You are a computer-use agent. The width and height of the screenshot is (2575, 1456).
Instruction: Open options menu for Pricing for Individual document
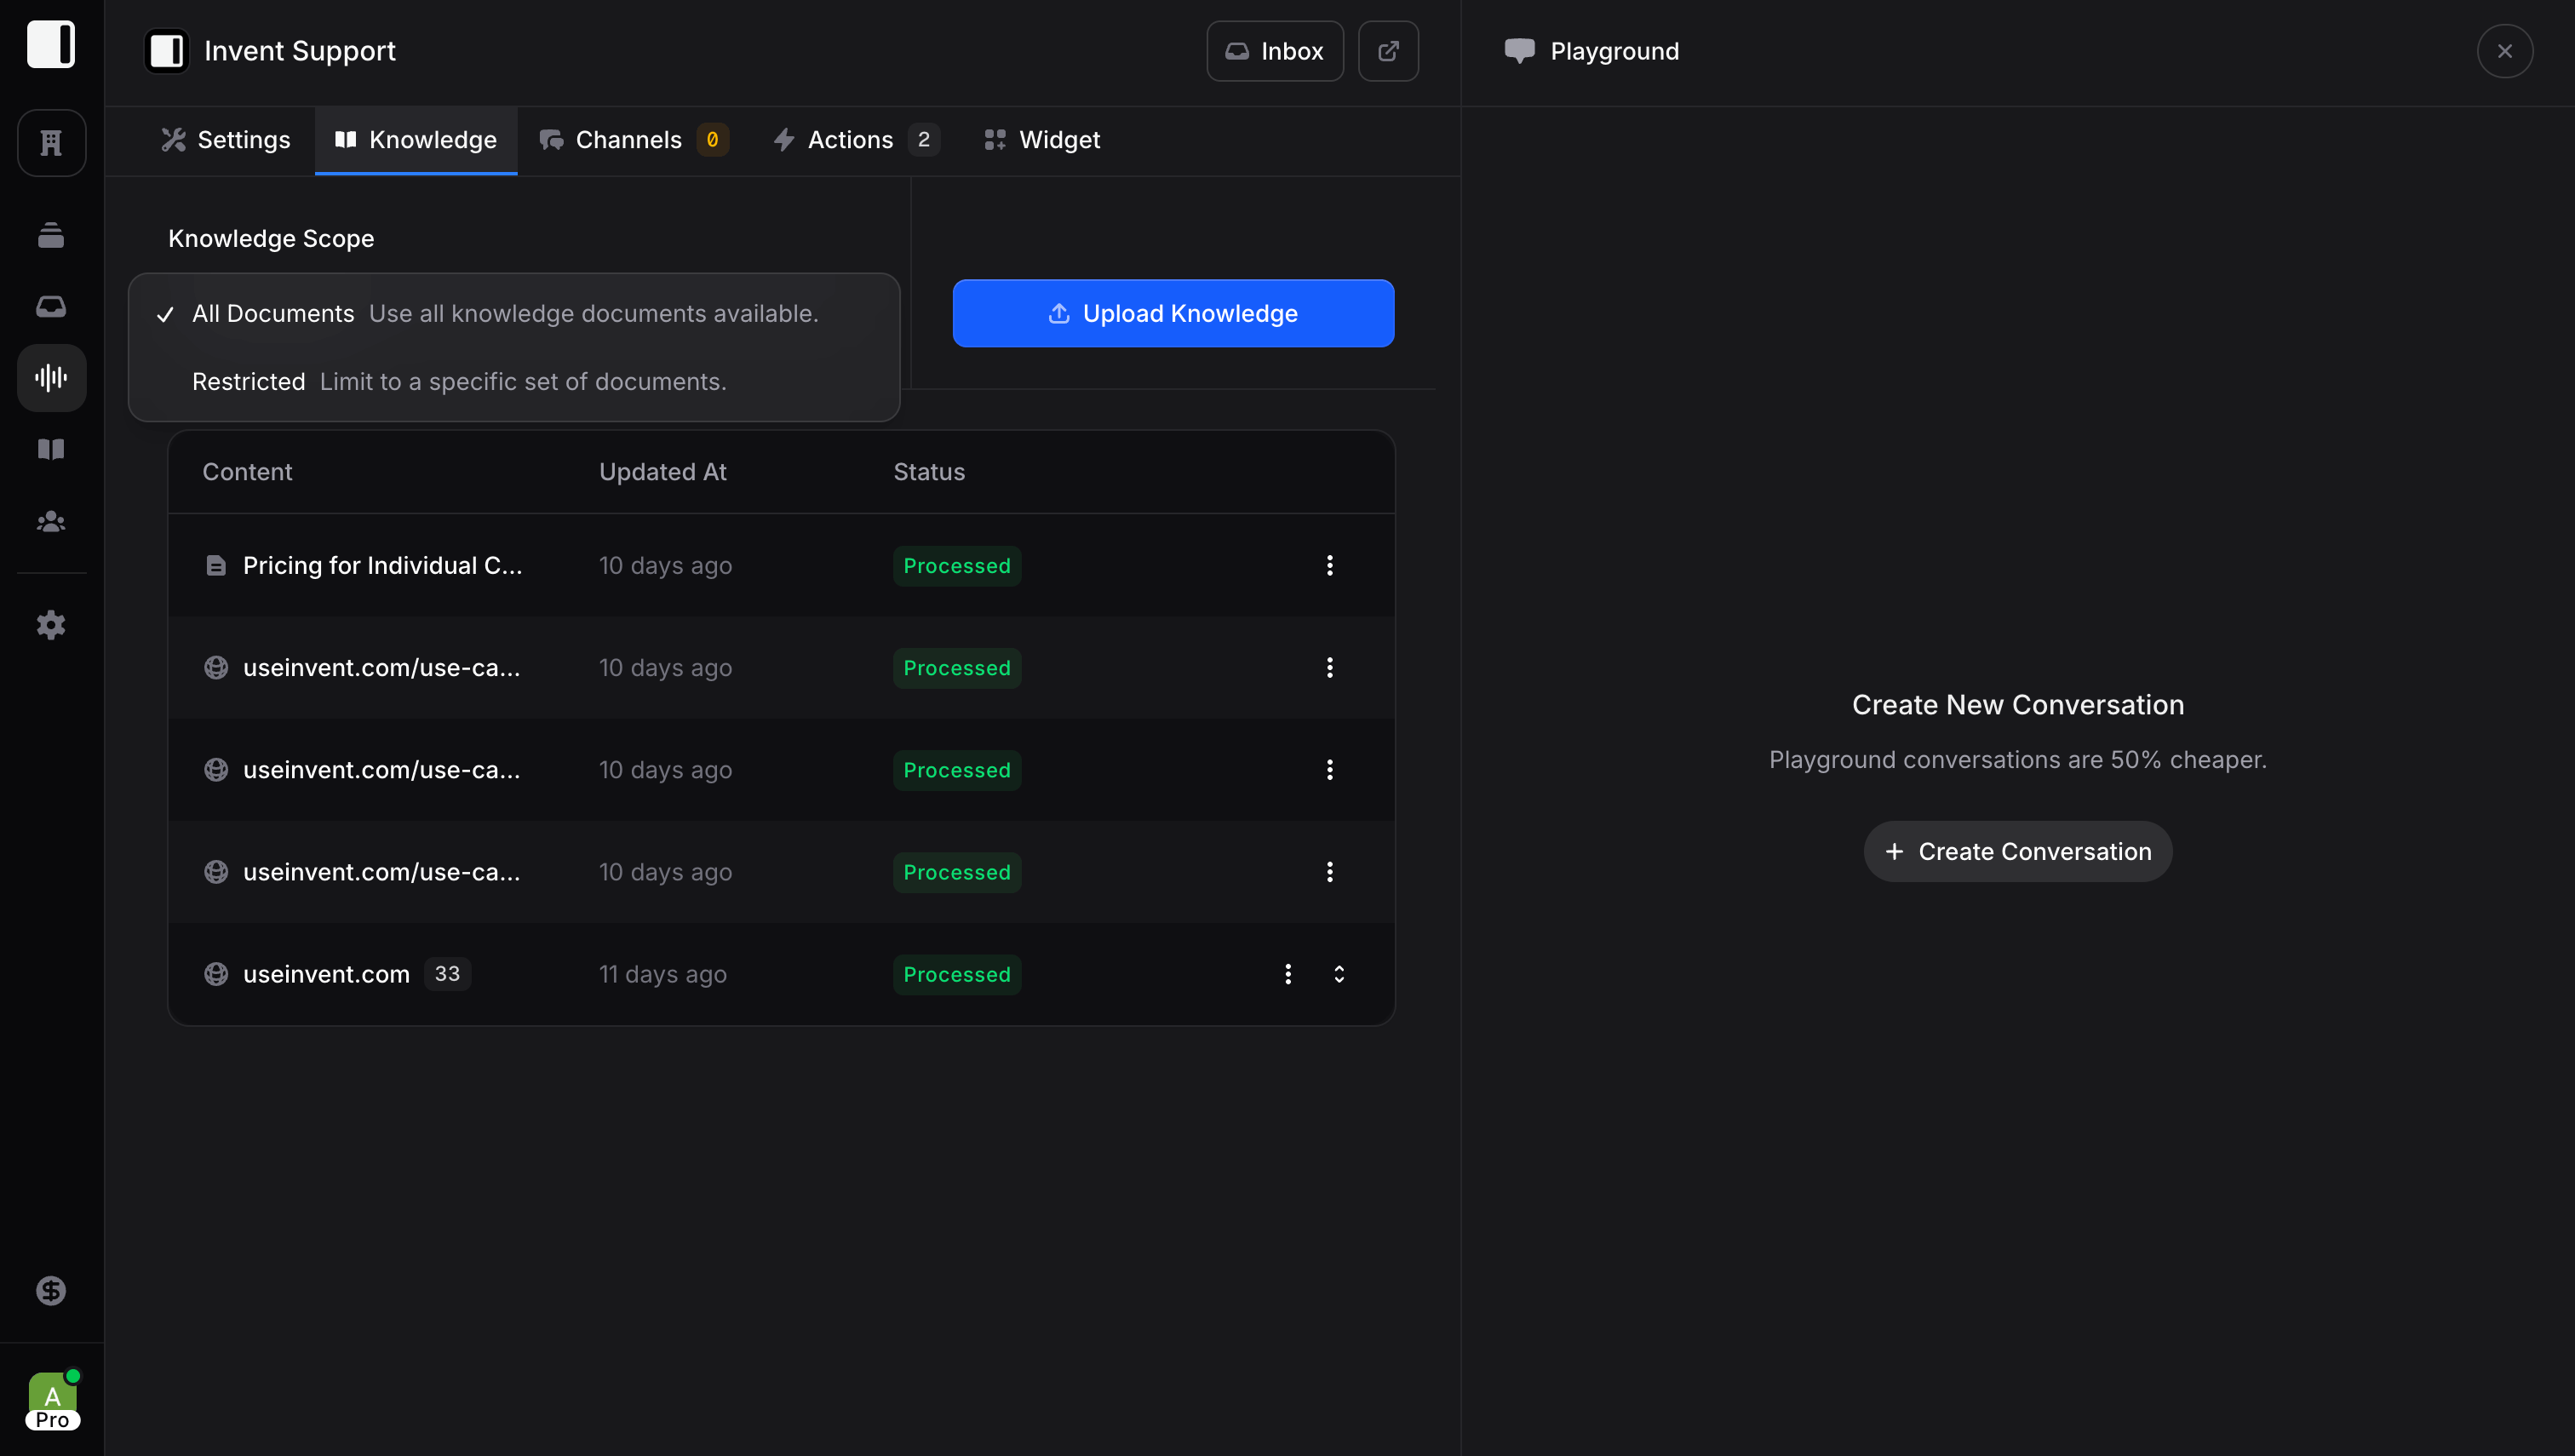[x=1329, y=566]
